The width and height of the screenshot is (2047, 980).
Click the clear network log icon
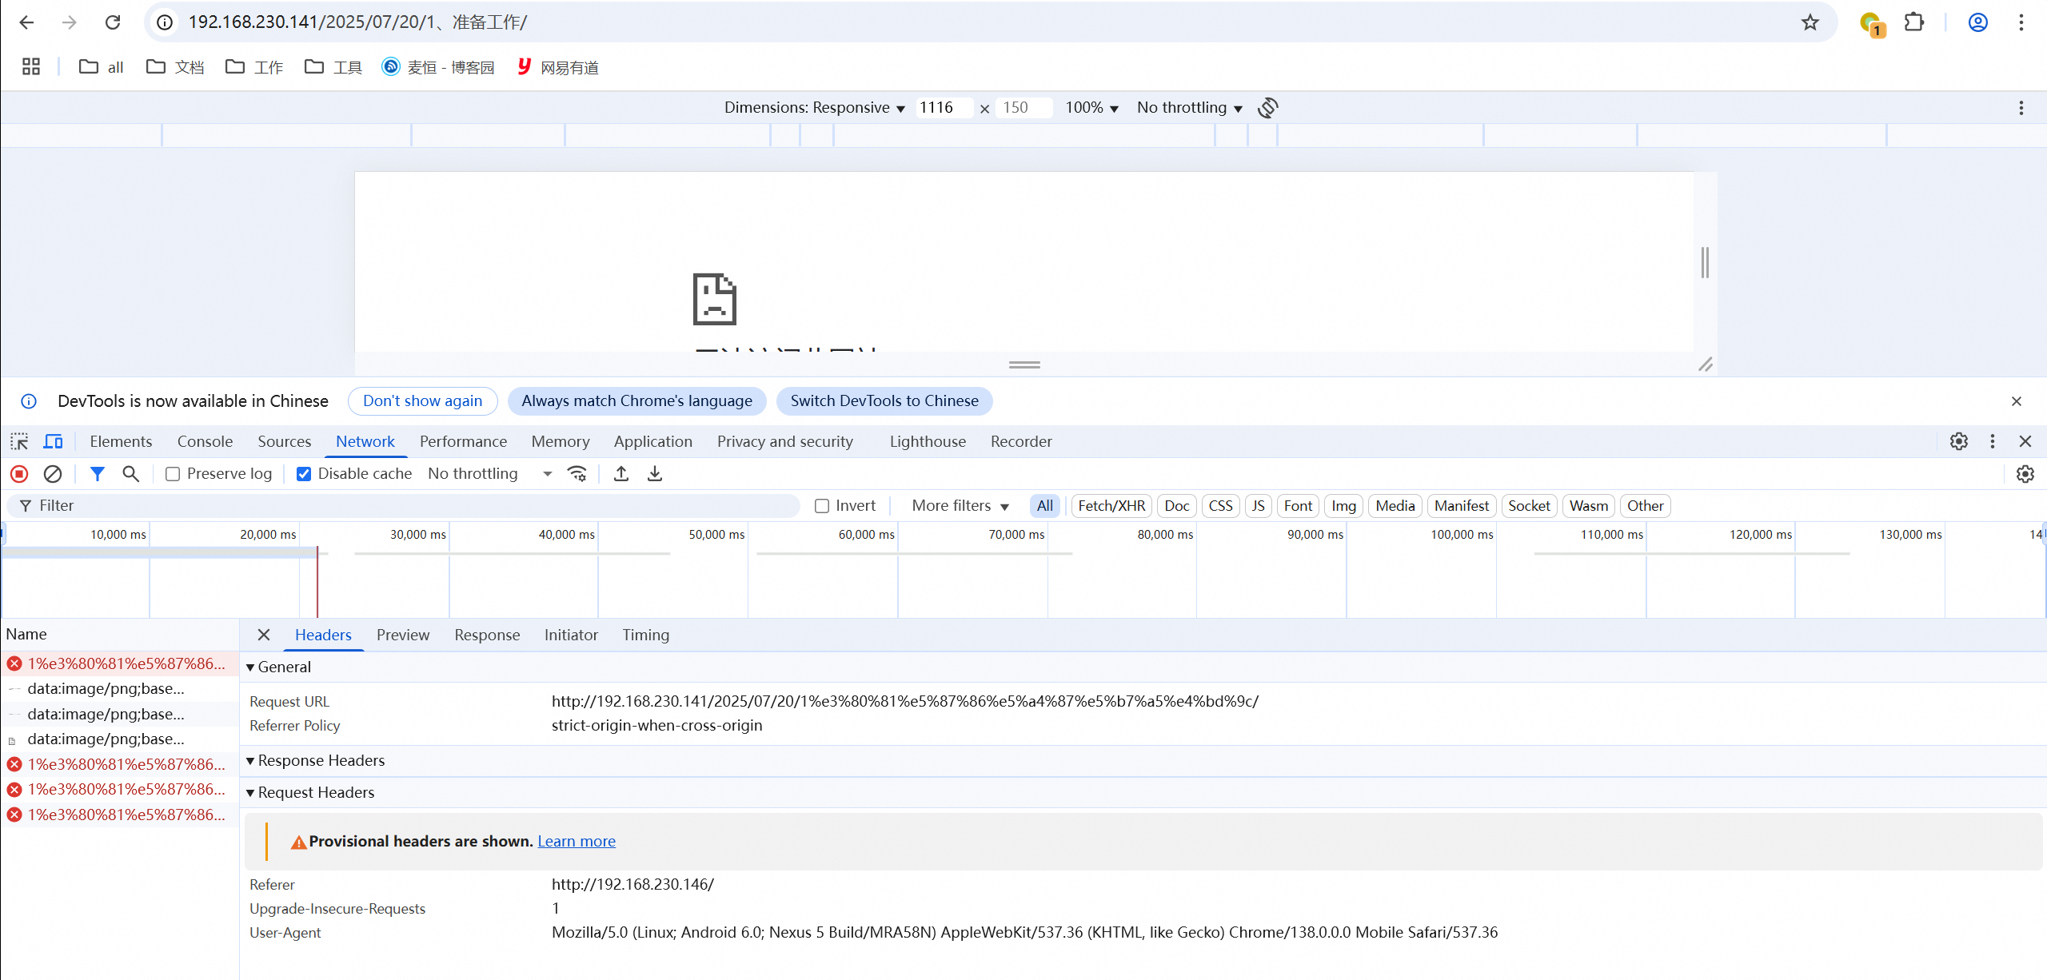[x=53, y=474]
